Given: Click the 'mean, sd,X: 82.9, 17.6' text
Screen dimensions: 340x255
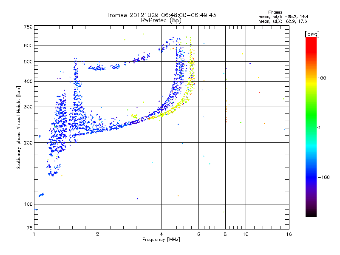Looking at the screenshot, I should tap(283, 21).
